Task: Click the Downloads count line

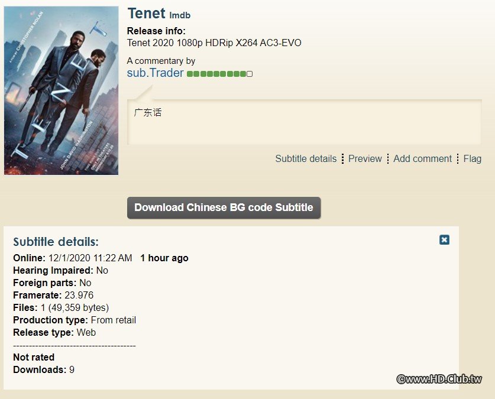Action: pos(44,369)
